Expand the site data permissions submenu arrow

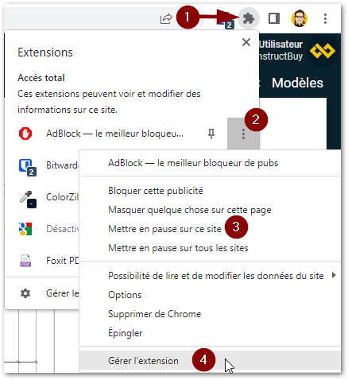334,275
